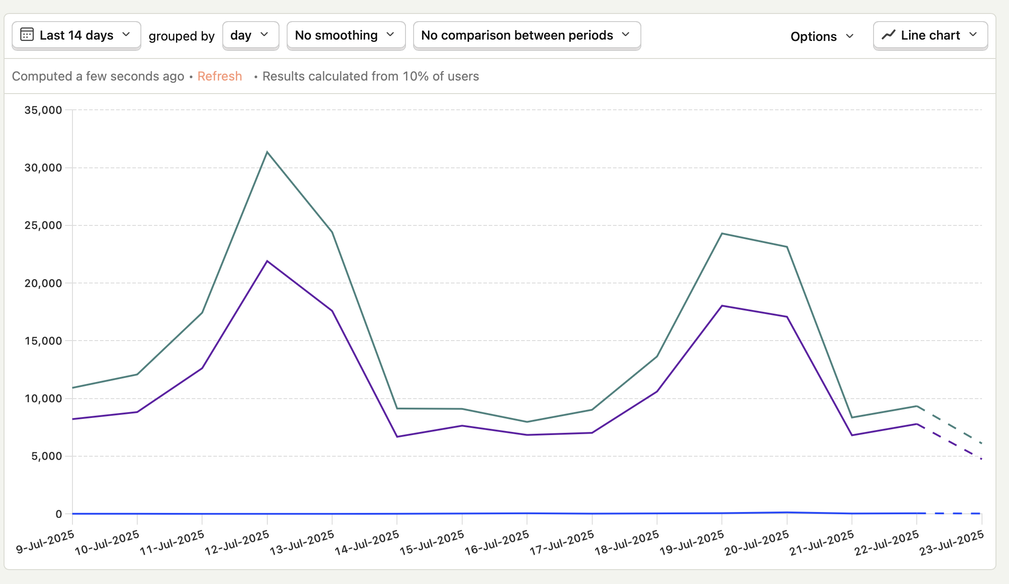Click the purple line peak on 12-Jul-2025
Viewport: 1009px width, 584px height.
pyautogui.click(x=267, y=261)
